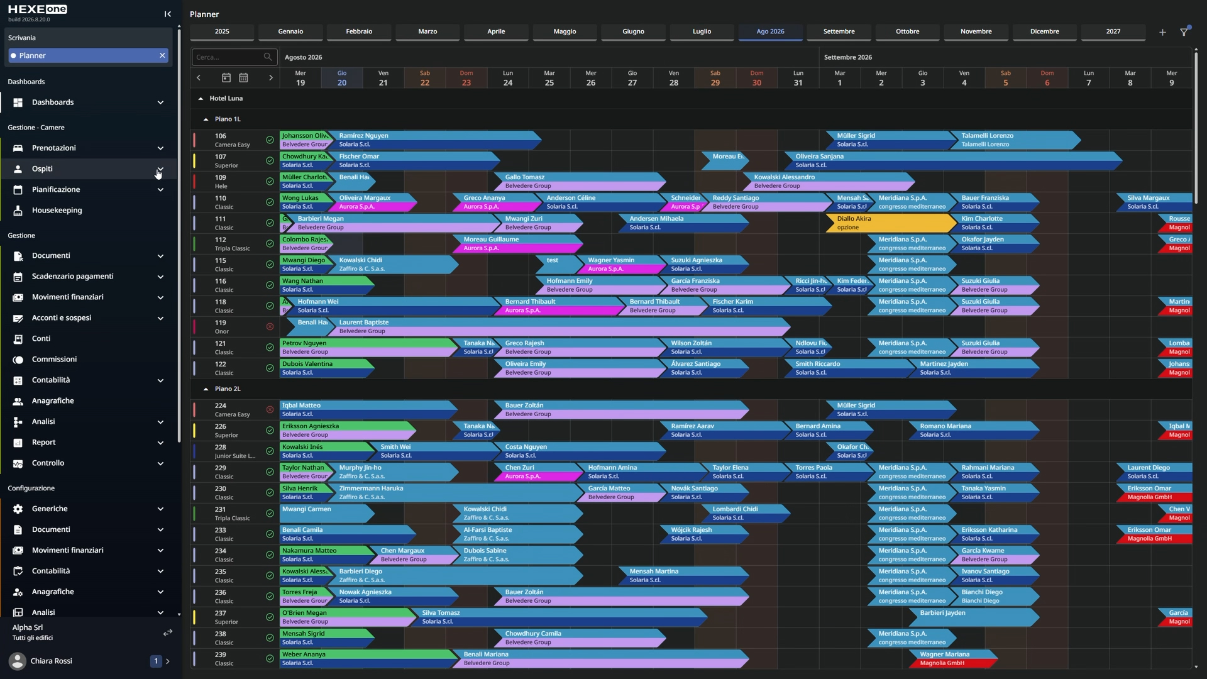
Task: Click the today calendar icon
Action: (x=226, y=78)
